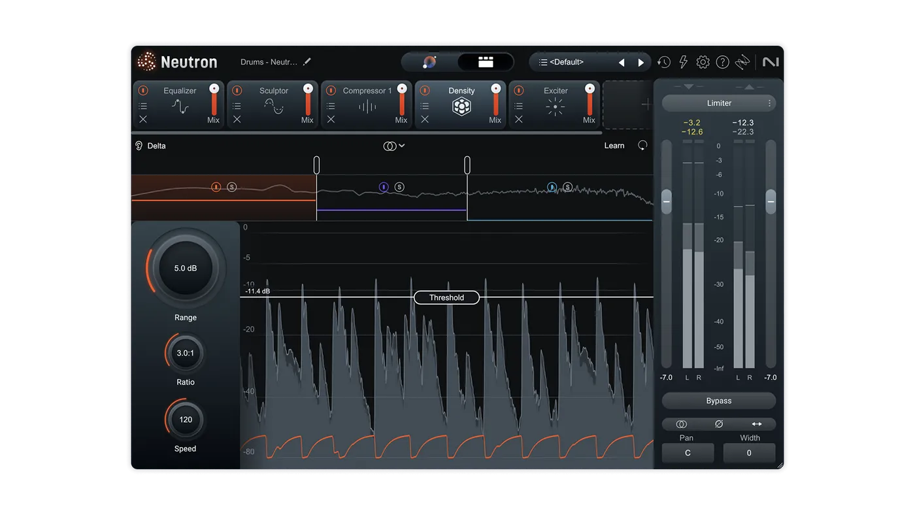Viewport: 915px width, 515px height.
Task: Remove the Sculptor module
Action: [237, 120]
